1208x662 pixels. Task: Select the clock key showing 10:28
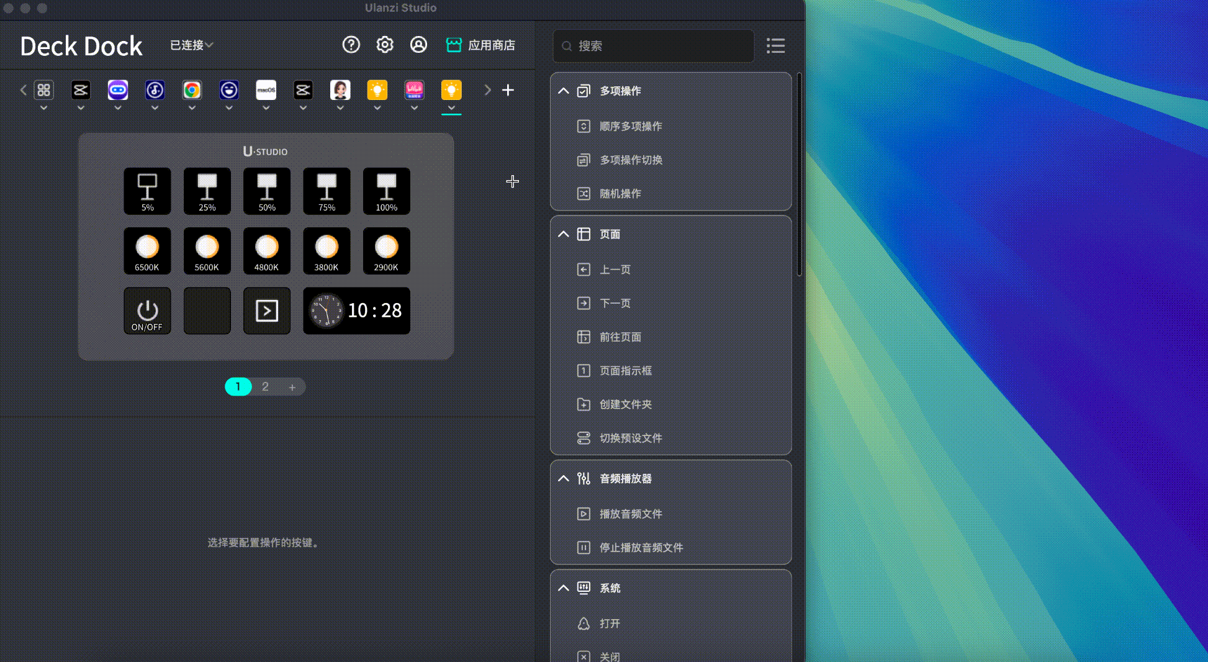click(x=356, y=311)
